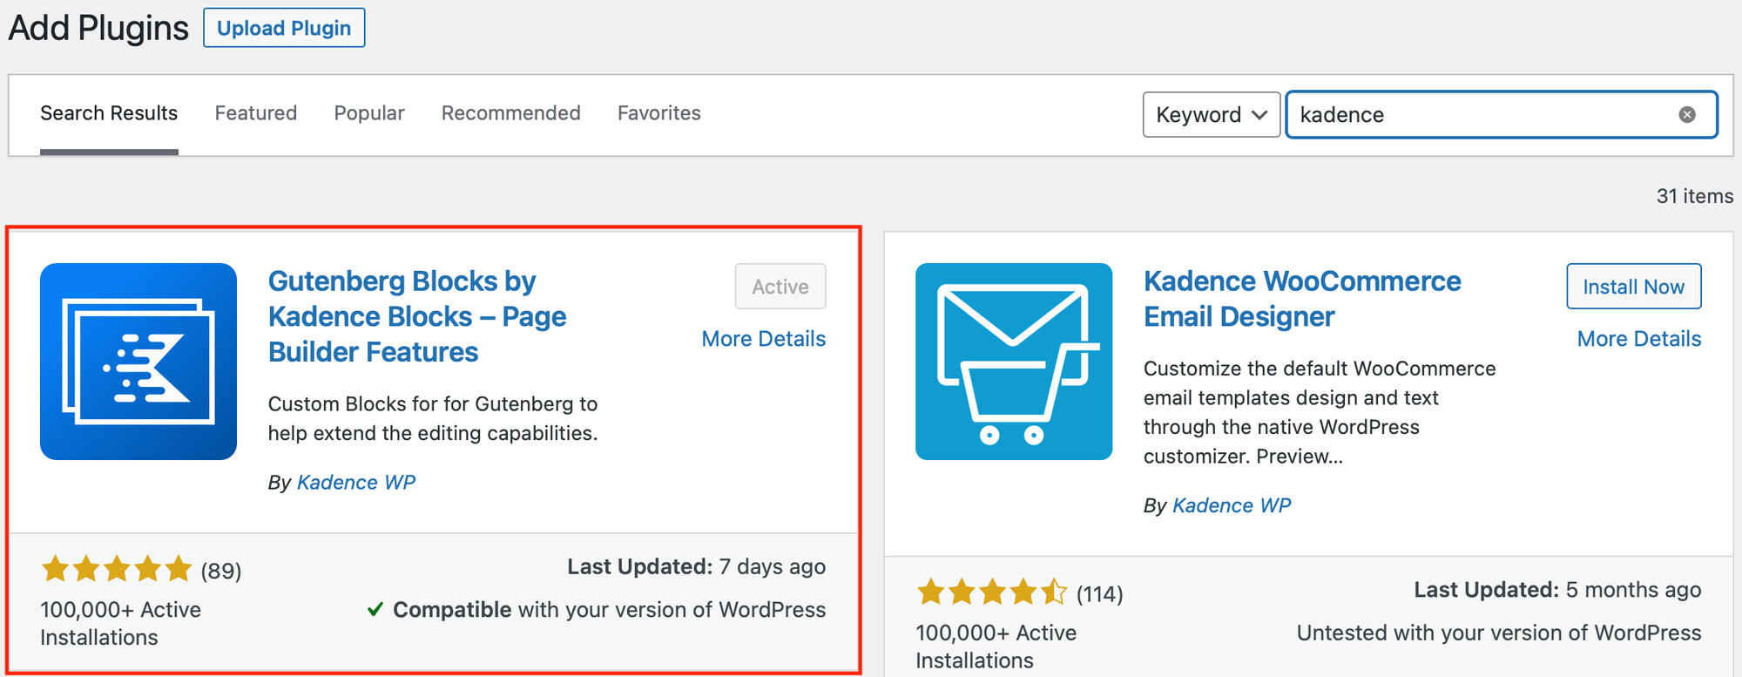Visit Kadence WP author link under Email Designer
Image resolution: width=1742 pixels, height=677 pixels.
point(1232,506)
